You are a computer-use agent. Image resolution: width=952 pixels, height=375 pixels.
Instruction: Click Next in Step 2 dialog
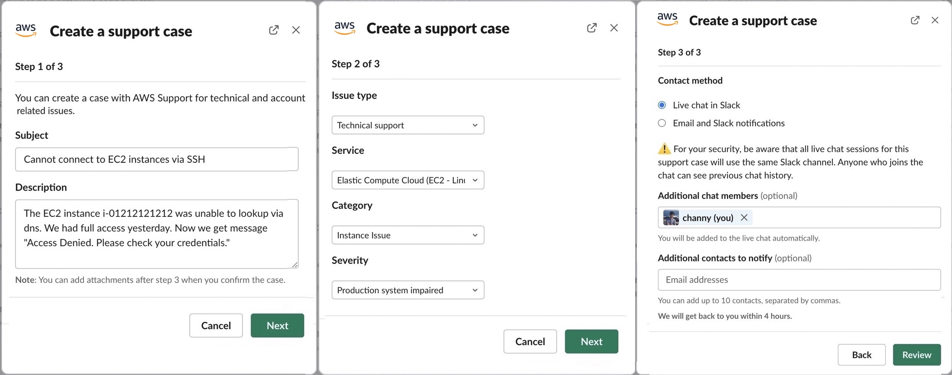592,341
